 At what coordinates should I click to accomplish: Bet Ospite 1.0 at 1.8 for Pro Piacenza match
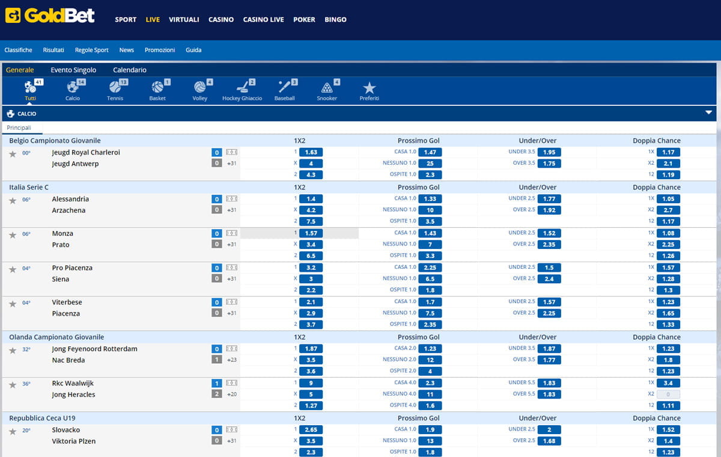[430, 290]
